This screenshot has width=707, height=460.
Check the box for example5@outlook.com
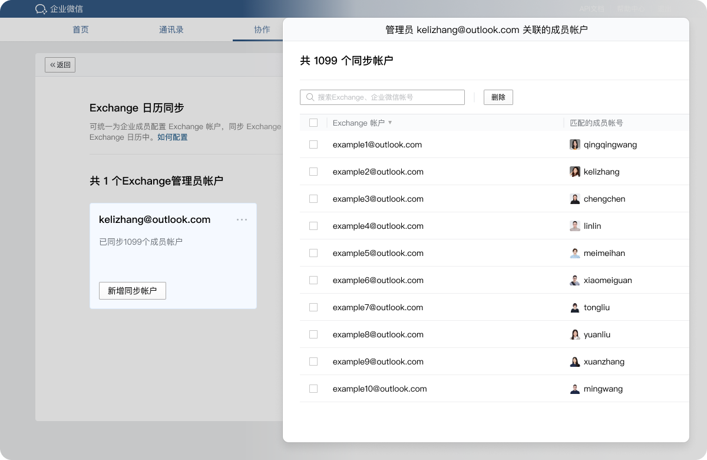[x=313, y=253]
